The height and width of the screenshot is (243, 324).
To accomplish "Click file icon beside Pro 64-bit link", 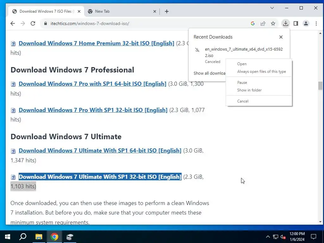I will coord(13,84).
